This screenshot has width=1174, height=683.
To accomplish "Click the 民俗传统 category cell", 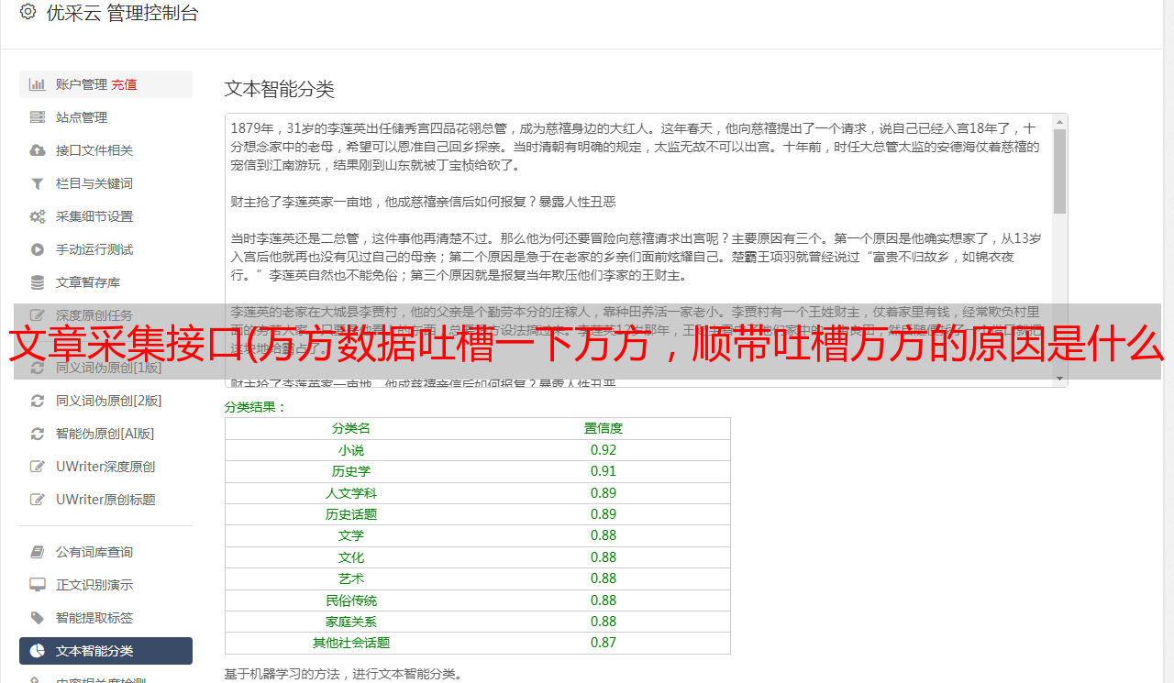I will [351, 600].
